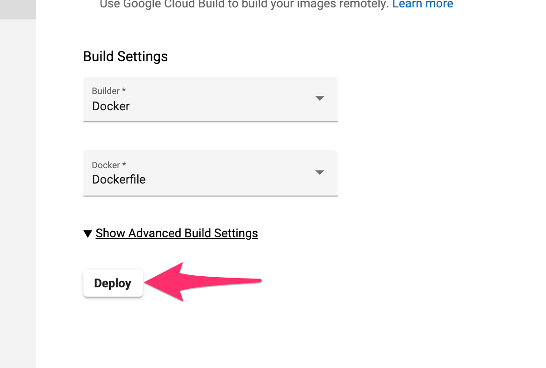Click the 'Docker' selected builder value
This screenshot has width=546, height=368.
click(111, 106)
